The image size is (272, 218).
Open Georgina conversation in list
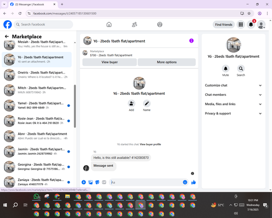tap(36, 167)
